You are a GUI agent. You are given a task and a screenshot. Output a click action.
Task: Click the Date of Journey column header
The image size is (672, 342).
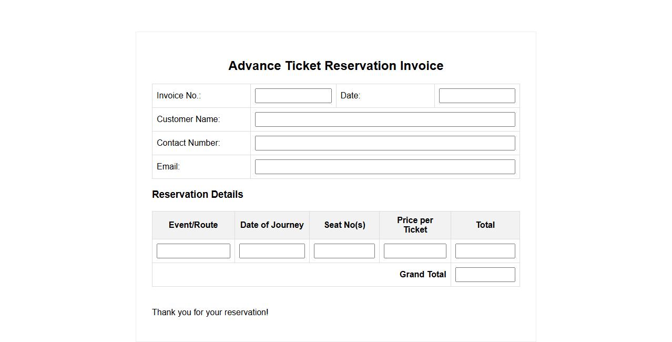[x=272, y=225]
